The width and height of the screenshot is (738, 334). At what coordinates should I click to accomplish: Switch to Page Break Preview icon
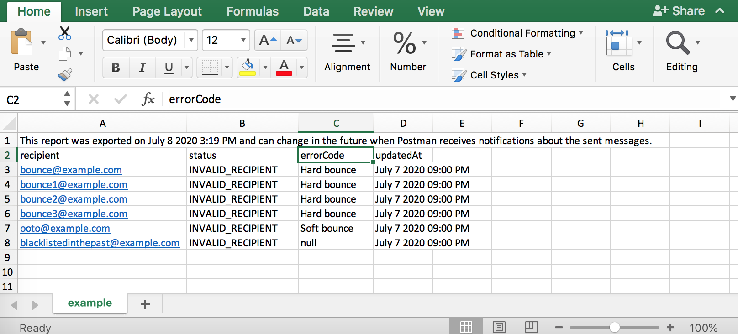pos(531,327)
